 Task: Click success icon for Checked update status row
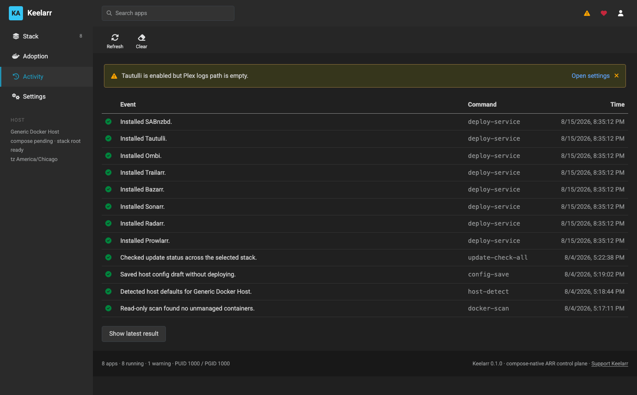(x=108, y=257)
